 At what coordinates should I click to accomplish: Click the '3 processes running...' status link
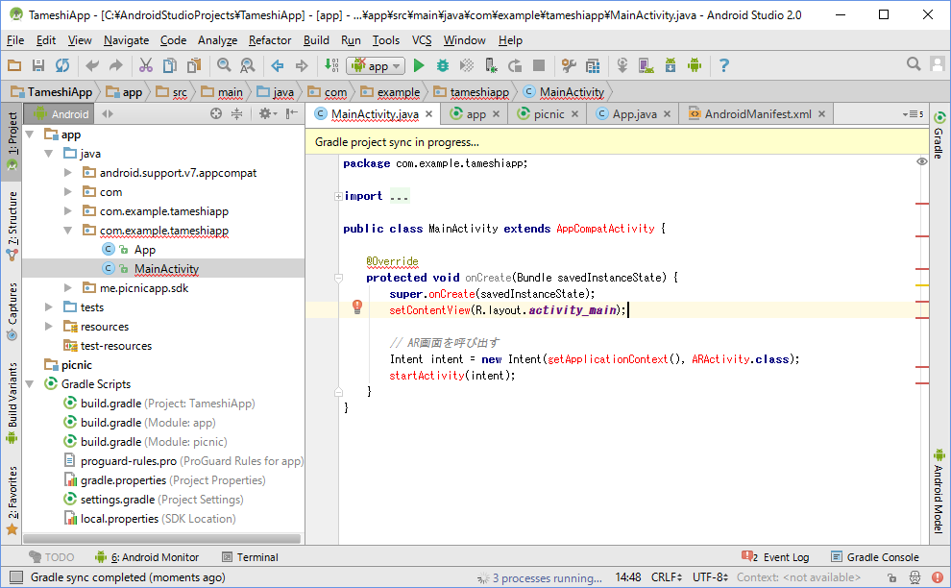[548, 577]
